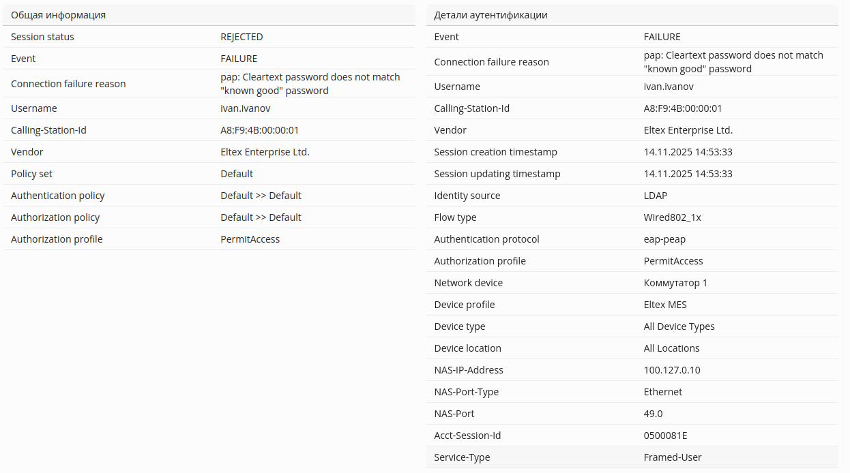
Task: Select the NAS-IP-Address value 100.127.0.10
Action: [x=672, y=370]
